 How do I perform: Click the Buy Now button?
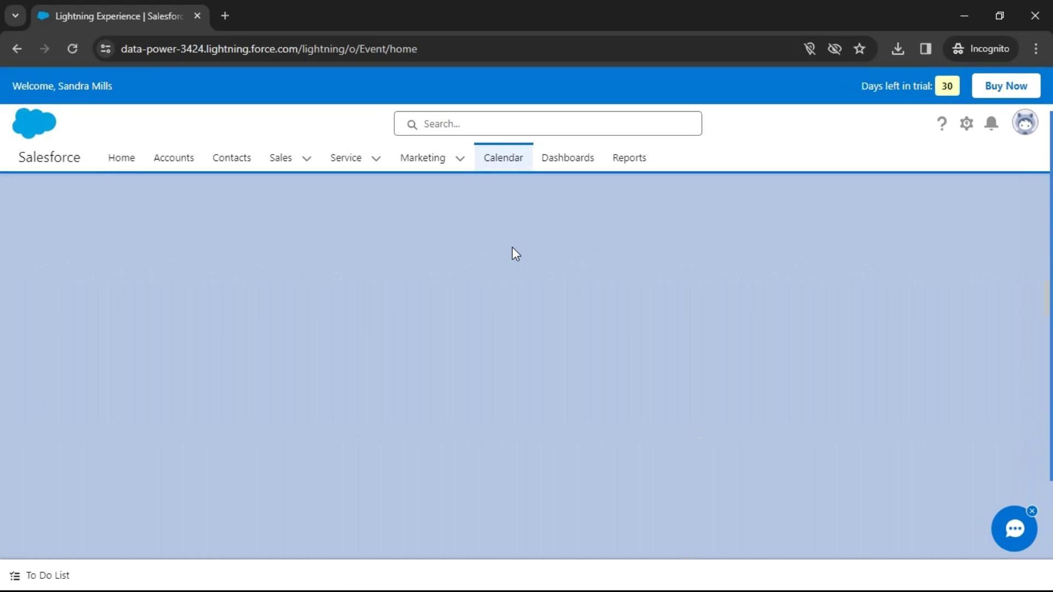pos(1005,86)
